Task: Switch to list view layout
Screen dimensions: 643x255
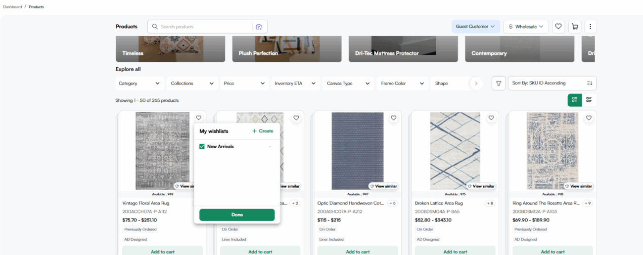Action: 589,100
